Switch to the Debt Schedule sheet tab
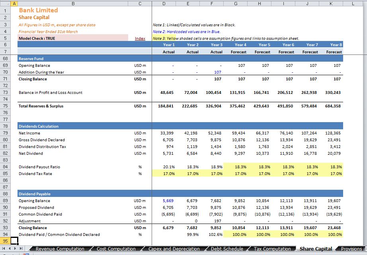This screenshot has width=367, height=255. click(227, 249)
